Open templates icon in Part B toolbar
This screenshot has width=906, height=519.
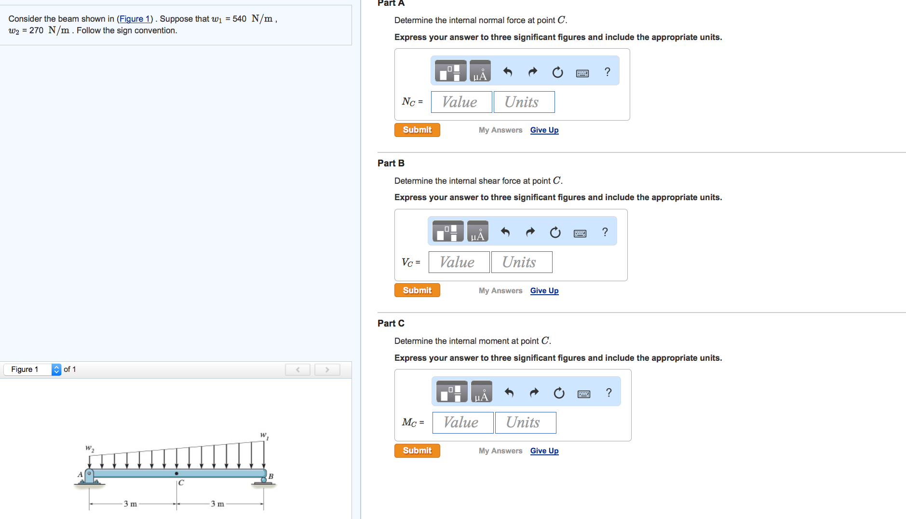pos(448,231)
